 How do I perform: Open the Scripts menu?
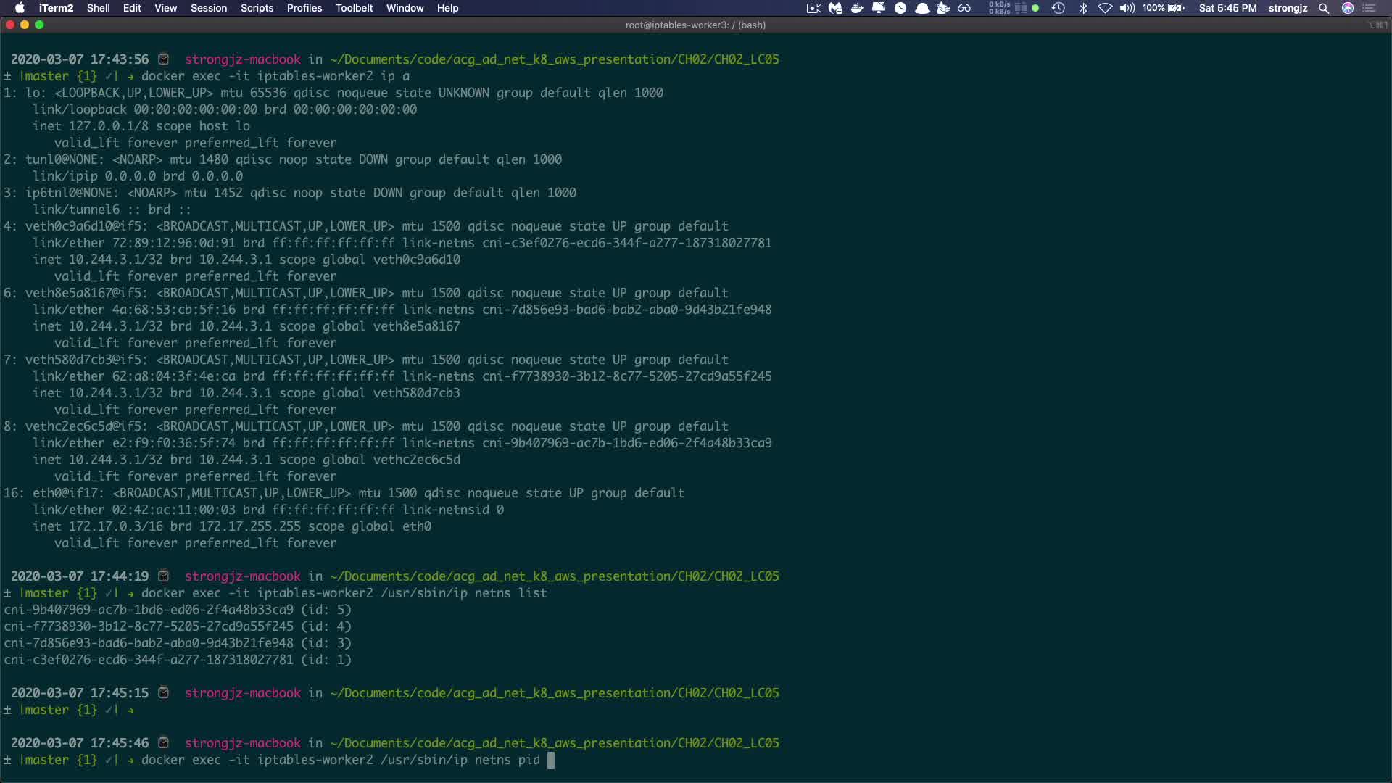257,8
